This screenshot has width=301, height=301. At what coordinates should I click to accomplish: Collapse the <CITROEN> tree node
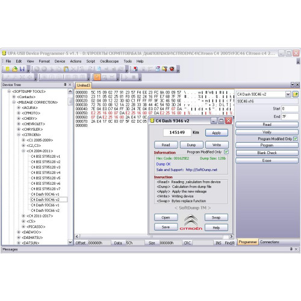tap(19, 134)
